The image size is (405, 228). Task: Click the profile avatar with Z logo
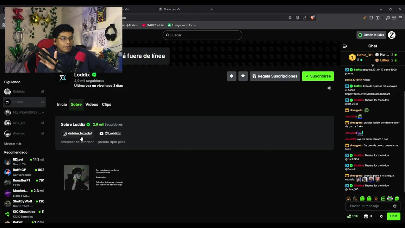[x=392, y=35]
